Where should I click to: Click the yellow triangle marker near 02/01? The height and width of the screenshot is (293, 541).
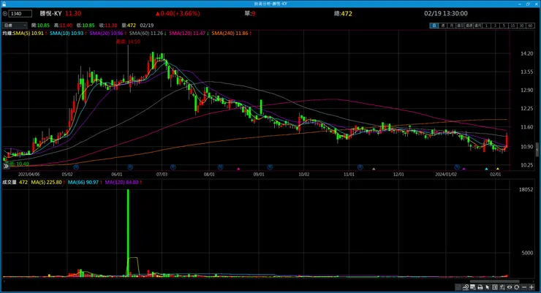(x=498, y=169)
